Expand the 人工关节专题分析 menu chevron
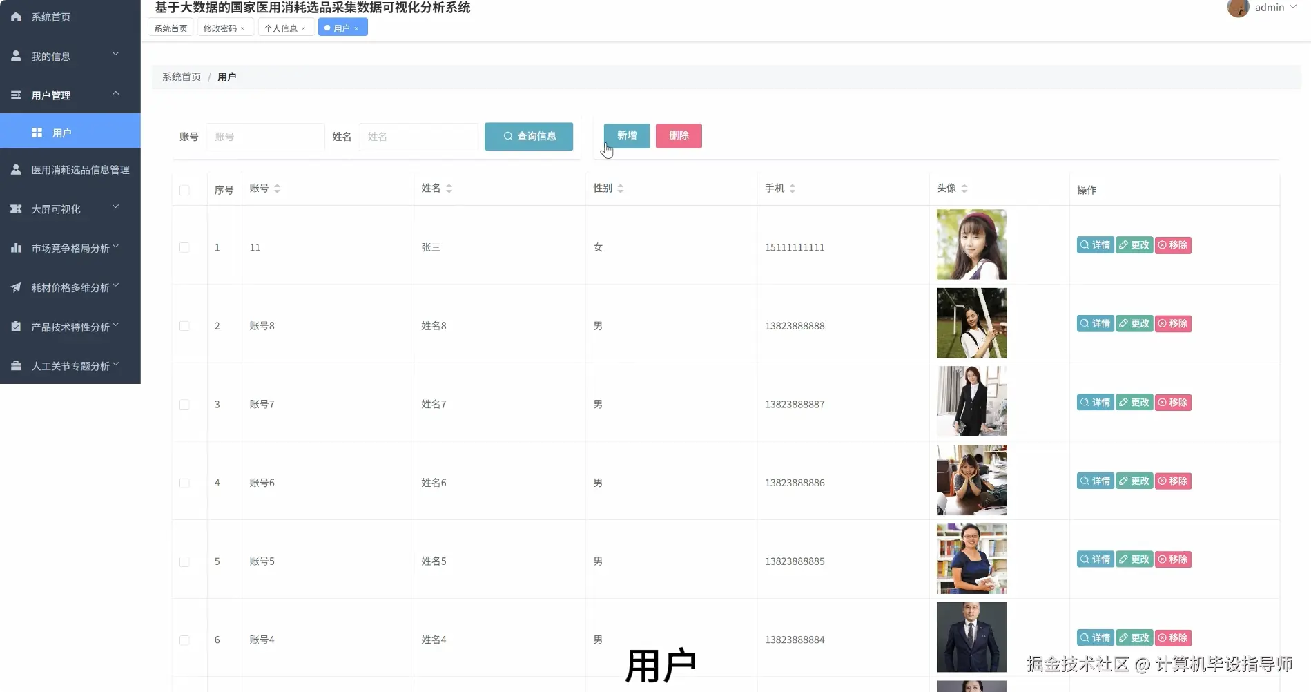The width and height of the screenshot is (1311, 692). (x=116, y=364)
